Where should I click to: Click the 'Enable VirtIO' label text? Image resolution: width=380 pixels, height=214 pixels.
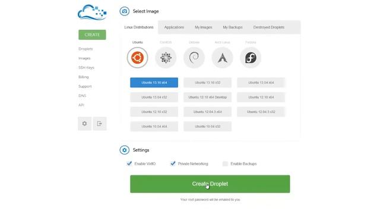point(145,164)
